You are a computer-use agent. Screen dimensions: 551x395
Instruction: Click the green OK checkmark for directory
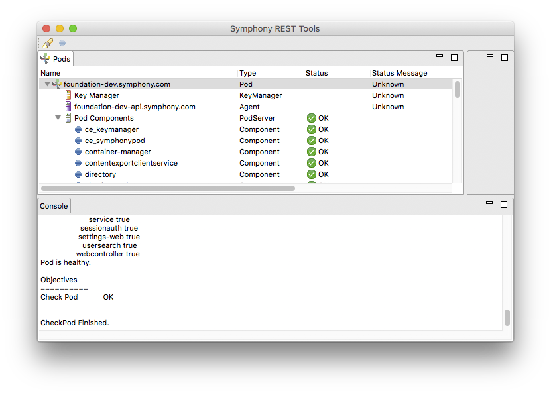[x=312, y=174]
